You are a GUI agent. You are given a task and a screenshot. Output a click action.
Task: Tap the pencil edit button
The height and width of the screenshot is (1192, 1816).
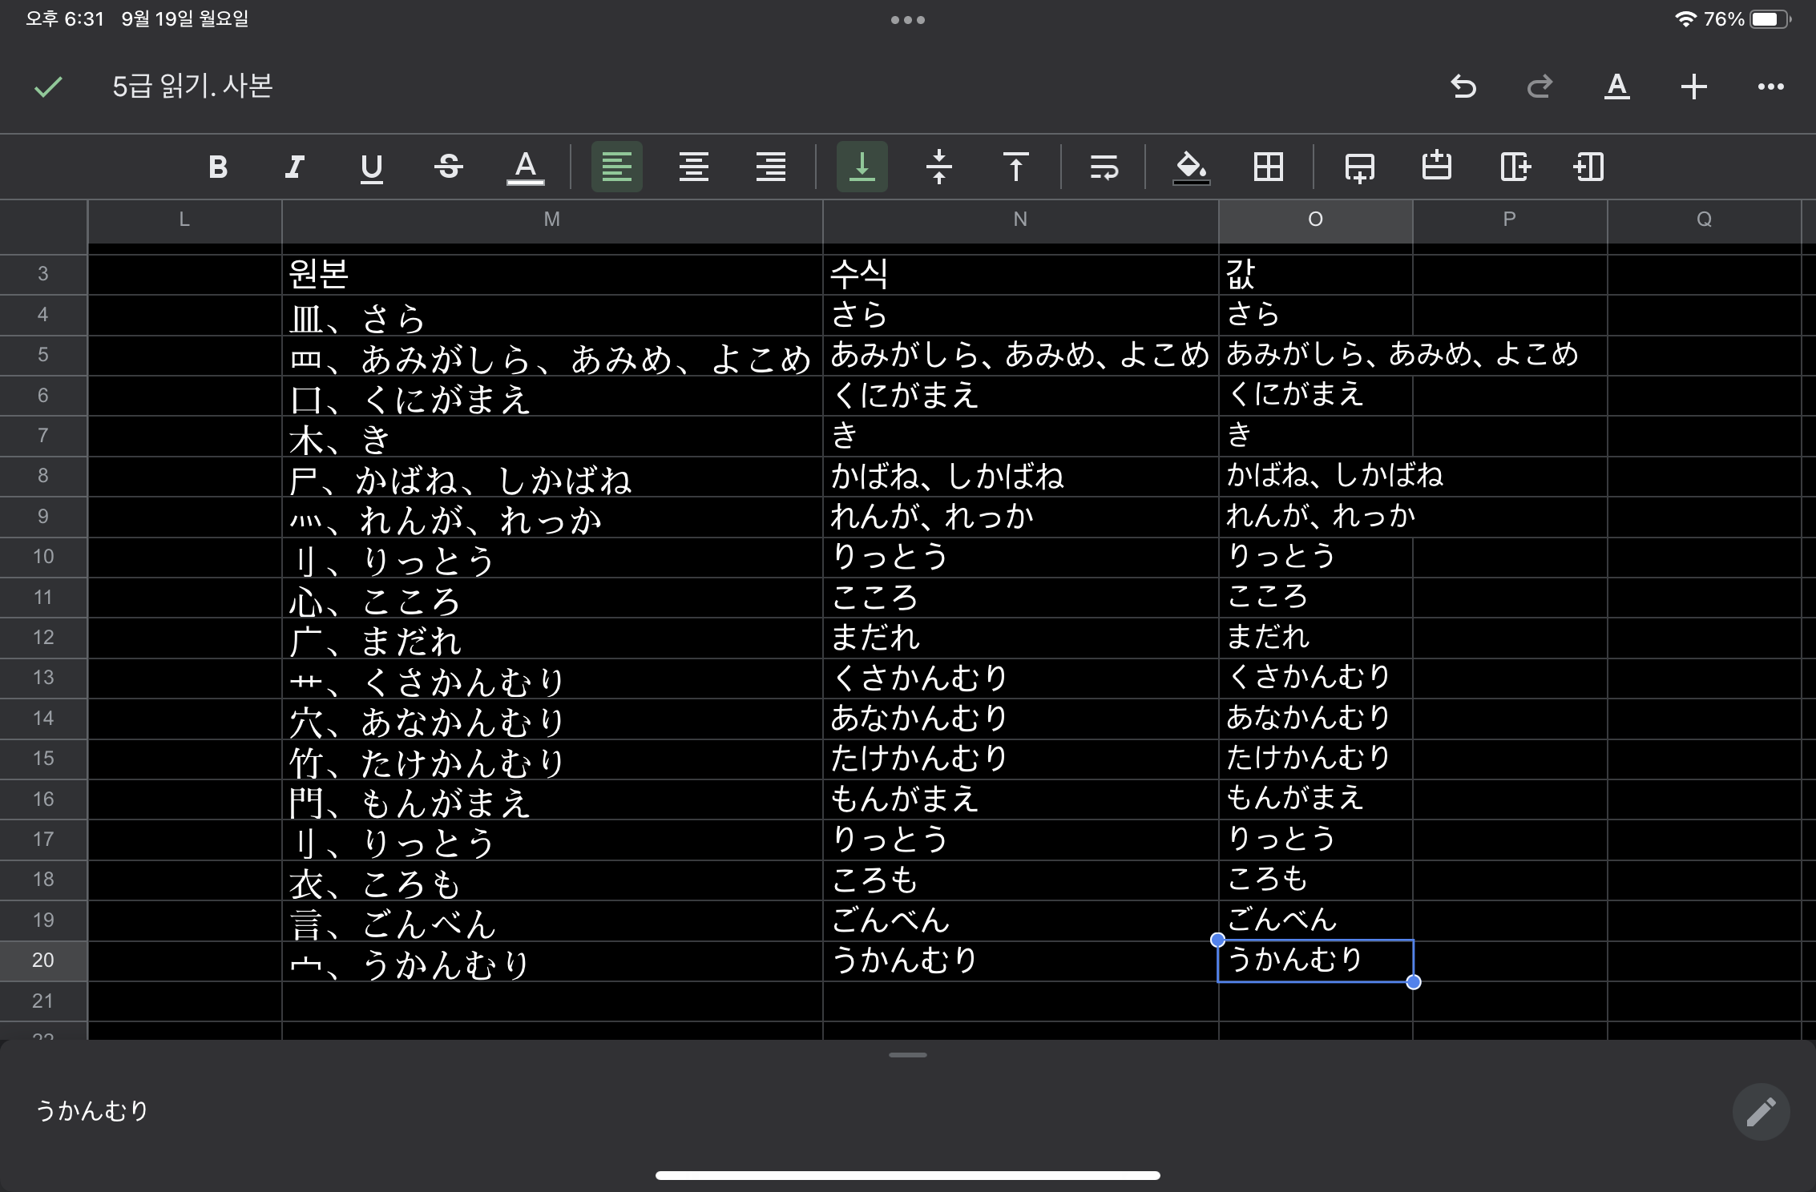tap(1760, 1111)
